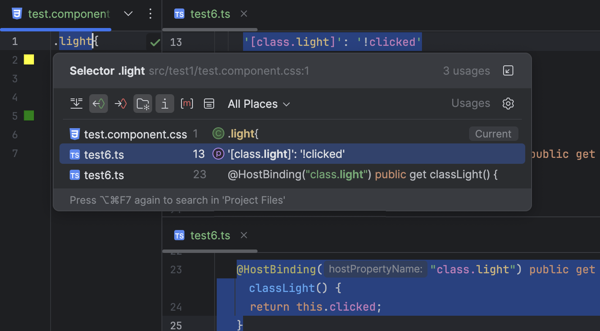This screenshot has height=331, width=600.
Task: Enable the read access filter
Action: [99, 104]
